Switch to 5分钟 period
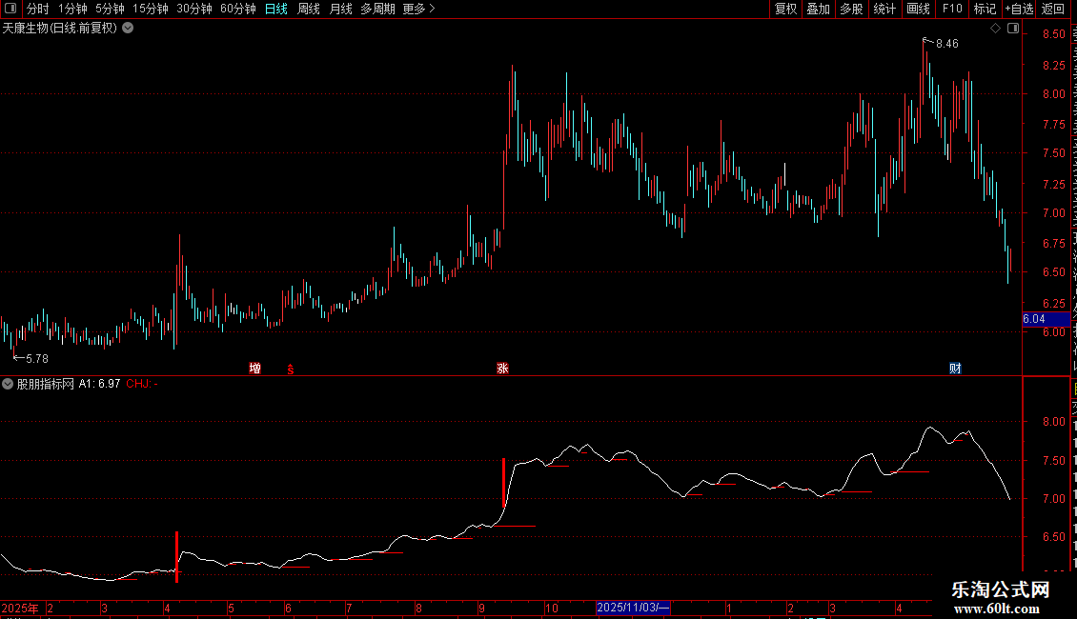This screenshot has height=619, width=1077. click(110, 9)
